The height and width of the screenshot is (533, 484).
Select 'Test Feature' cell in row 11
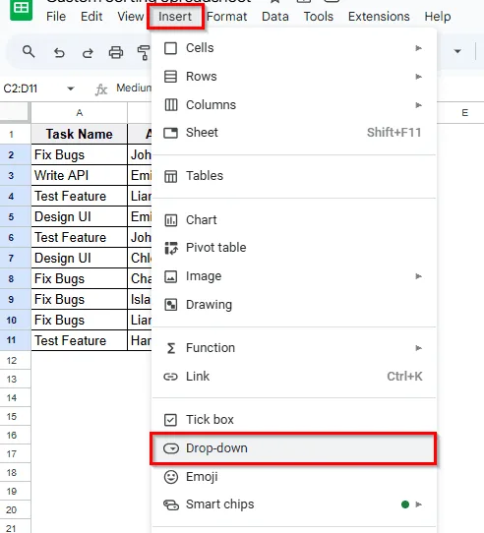tap(79, 340)
